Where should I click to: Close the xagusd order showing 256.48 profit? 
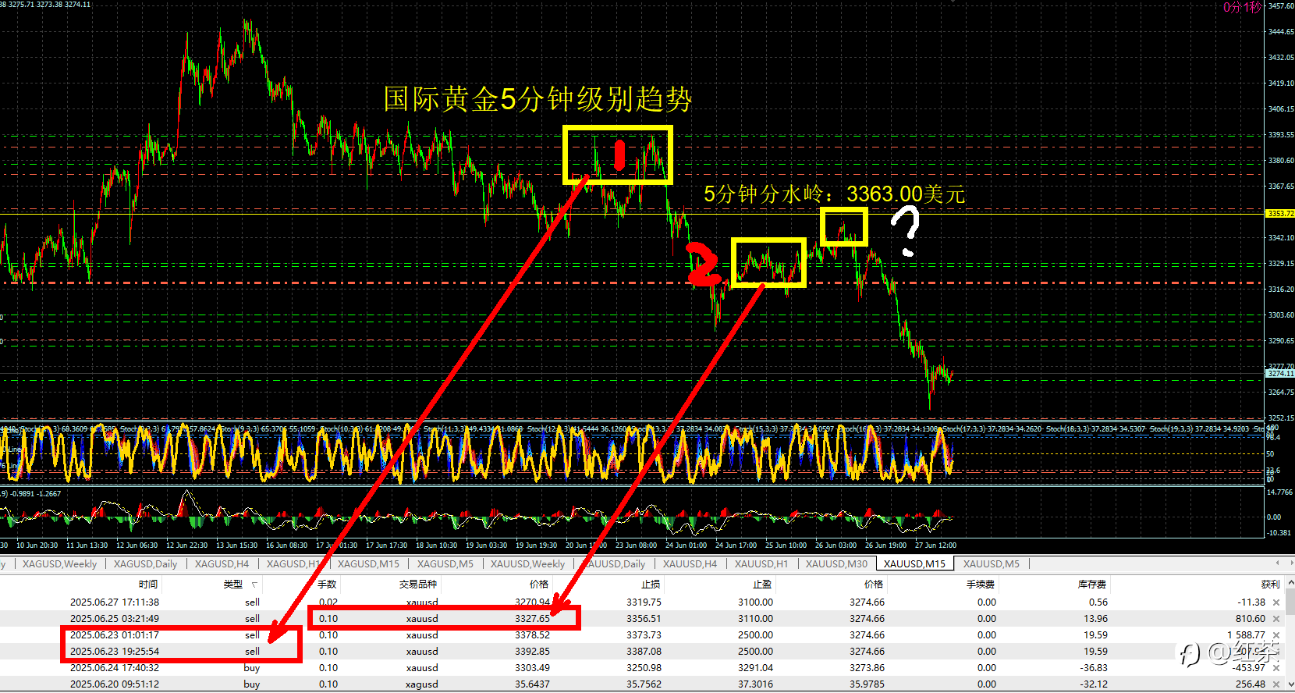click(1276, 684)
